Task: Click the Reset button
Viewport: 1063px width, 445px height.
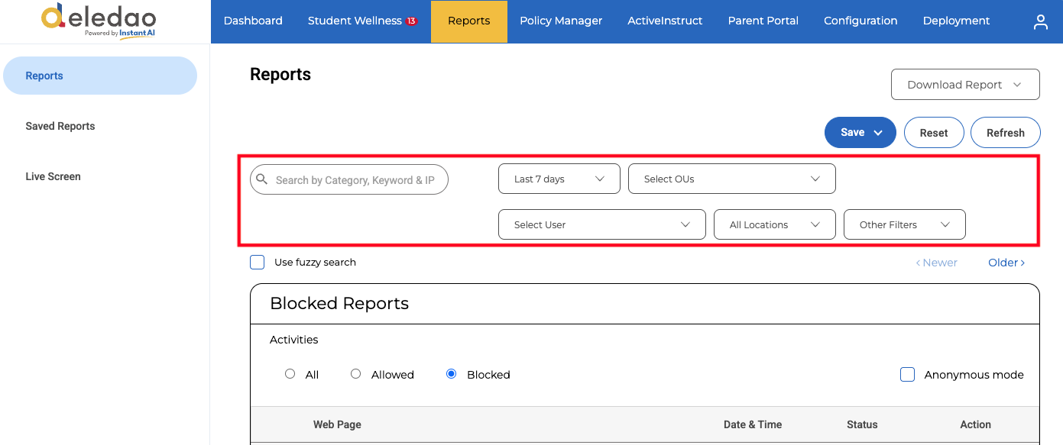Action: [x=934, y=133]
